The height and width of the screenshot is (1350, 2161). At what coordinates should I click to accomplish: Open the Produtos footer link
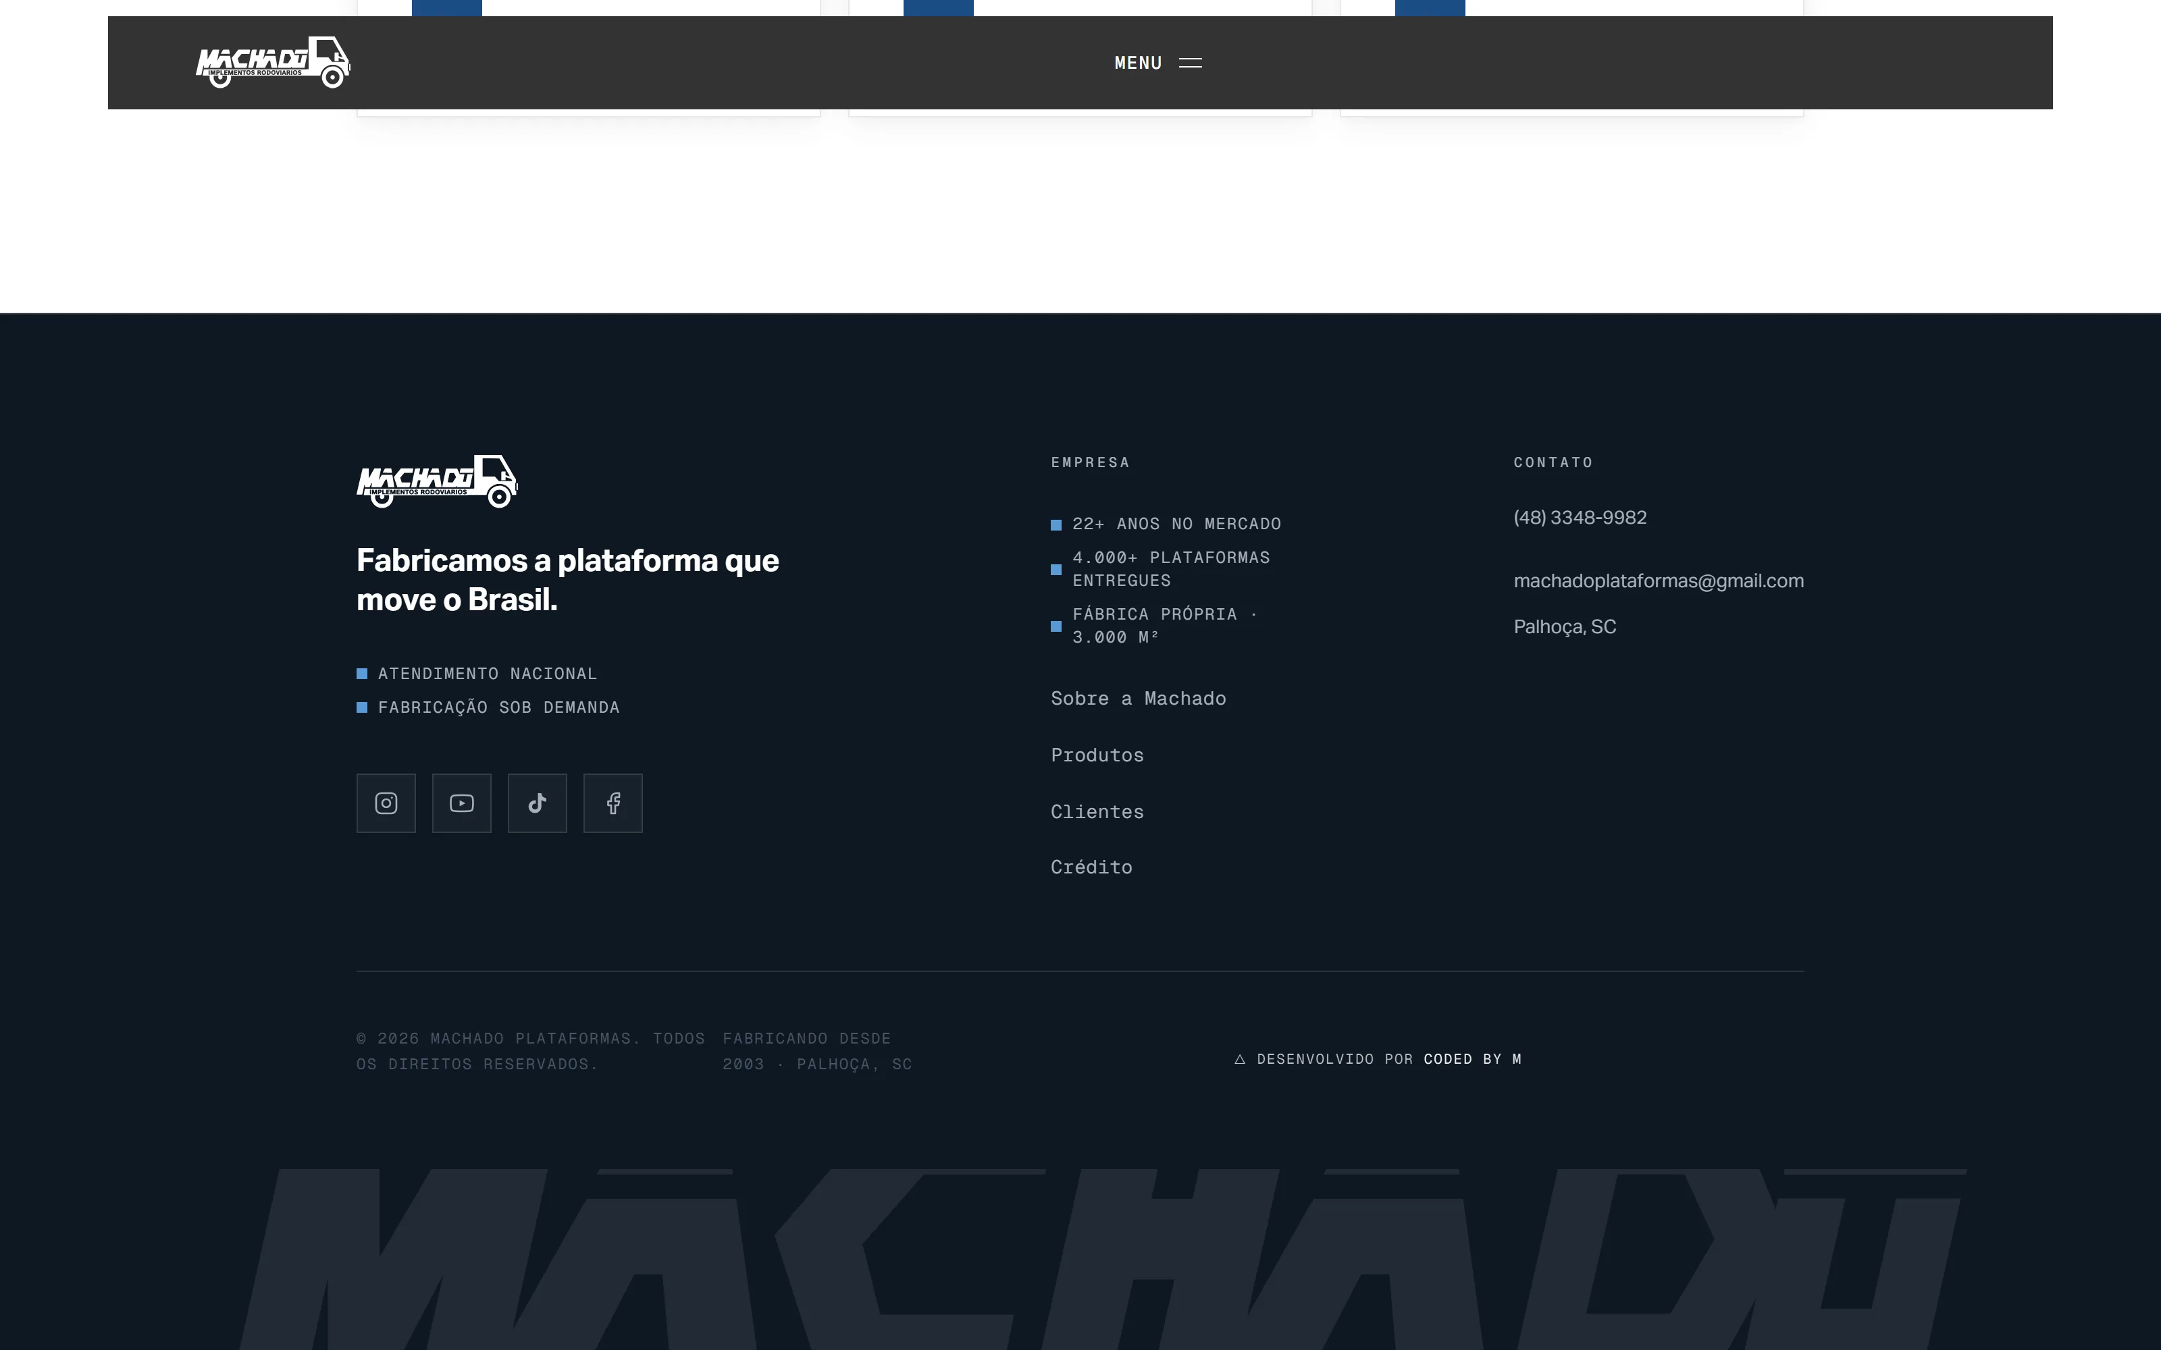[x=1097, y=755]
